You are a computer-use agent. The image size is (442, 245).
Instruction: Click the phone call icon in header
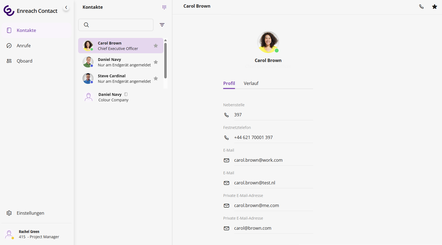(421, 7)
